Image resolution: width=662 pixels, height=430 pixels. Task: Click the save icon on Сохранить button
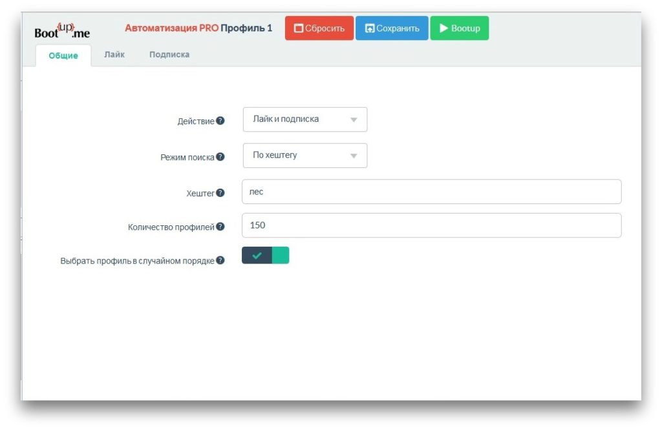[x=370, y=28]
